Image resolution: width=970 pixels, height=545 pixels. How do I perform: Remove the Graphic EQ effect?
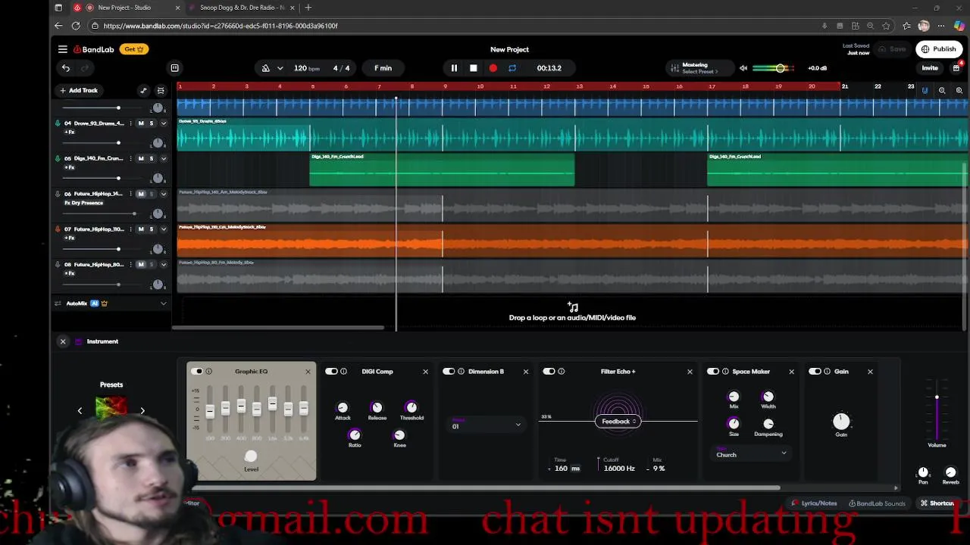click(x=308, y=372)
